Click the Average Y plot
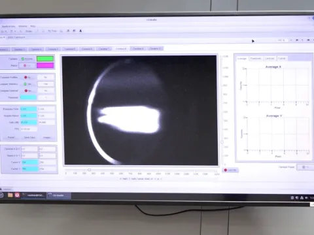 pyautogui.click(x=276, y=136)
